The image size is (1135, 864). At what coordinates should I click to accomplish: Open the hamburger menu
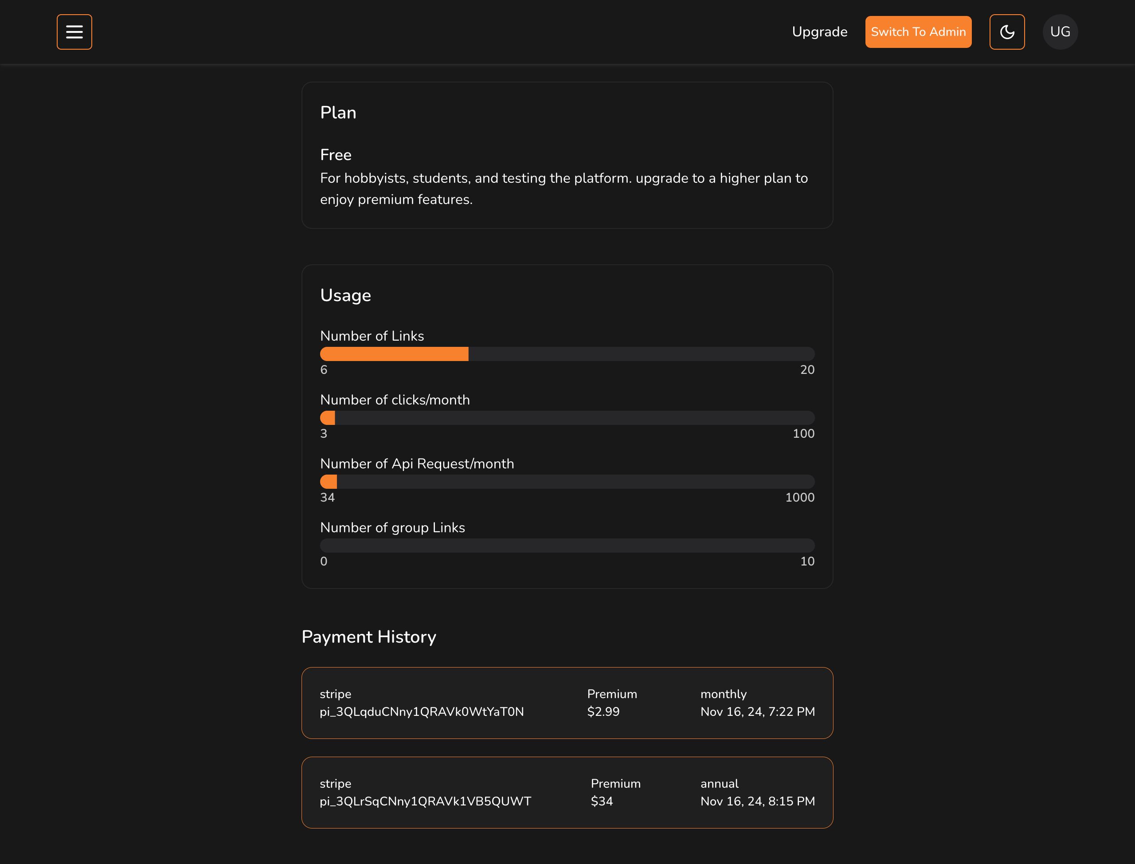tap(74, 32)
